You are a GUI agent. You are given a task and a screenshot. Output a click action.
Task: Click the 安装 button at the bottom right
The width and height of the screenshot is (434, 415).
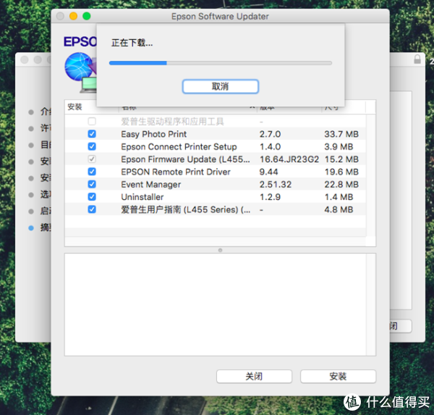[338, 376]
